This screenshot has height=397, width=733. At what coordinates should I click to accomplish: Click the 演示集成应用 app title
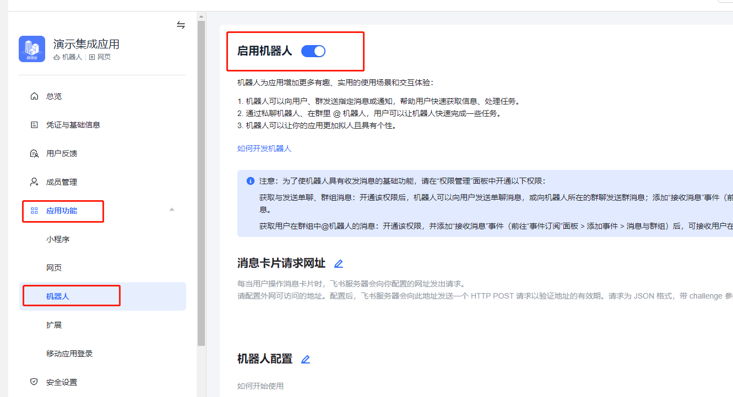[86, 44]
